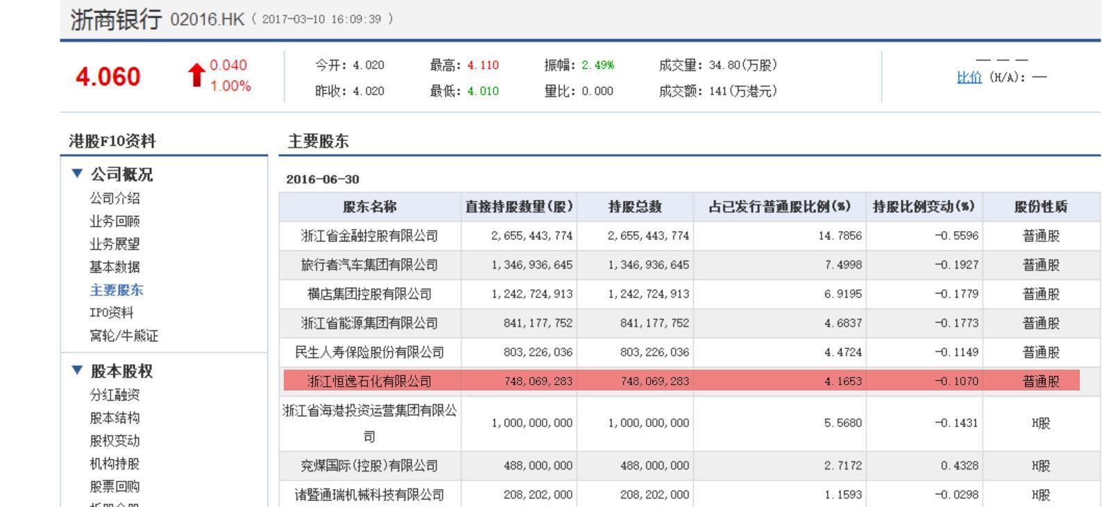Click the 占已发行普通股比例(%) column header

[779, 207]
